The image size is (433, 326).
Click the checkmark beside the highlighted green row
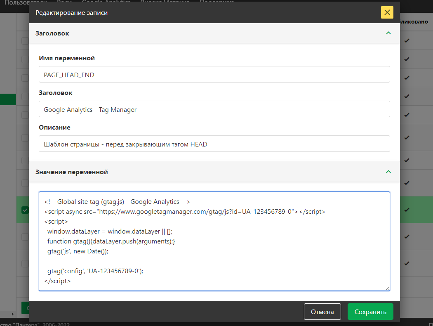pos(407,210)
